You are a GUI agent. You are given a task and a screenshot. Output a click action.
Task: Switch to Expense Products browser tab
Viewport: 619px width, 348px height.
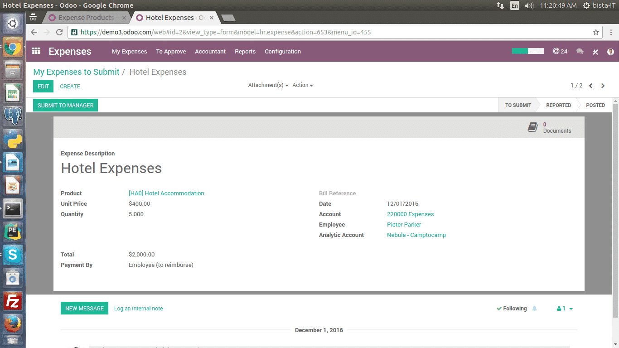(86, 18)
